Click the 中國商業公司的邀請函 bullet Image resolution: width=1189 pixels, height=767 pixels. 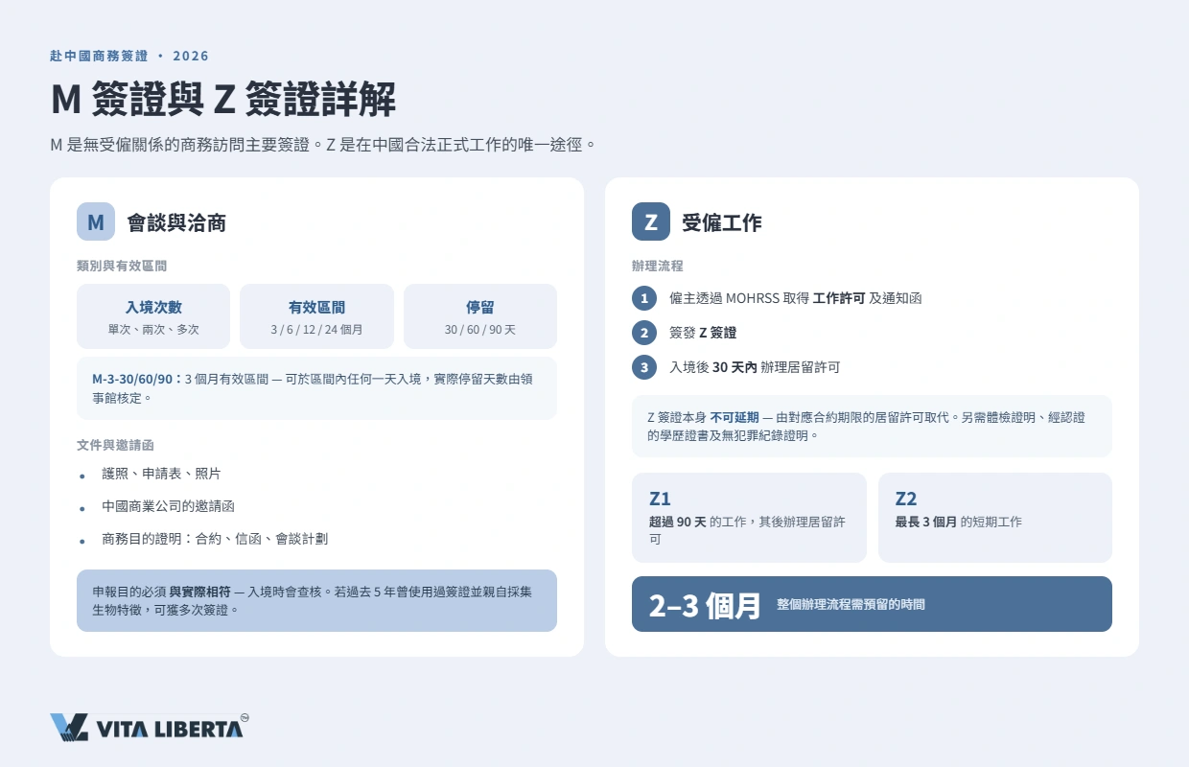(168, 506)
